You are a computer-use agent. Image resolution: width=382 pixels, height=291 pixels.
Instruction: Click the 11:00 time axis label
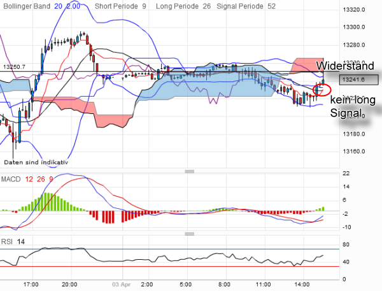click(x=263, y=285)
